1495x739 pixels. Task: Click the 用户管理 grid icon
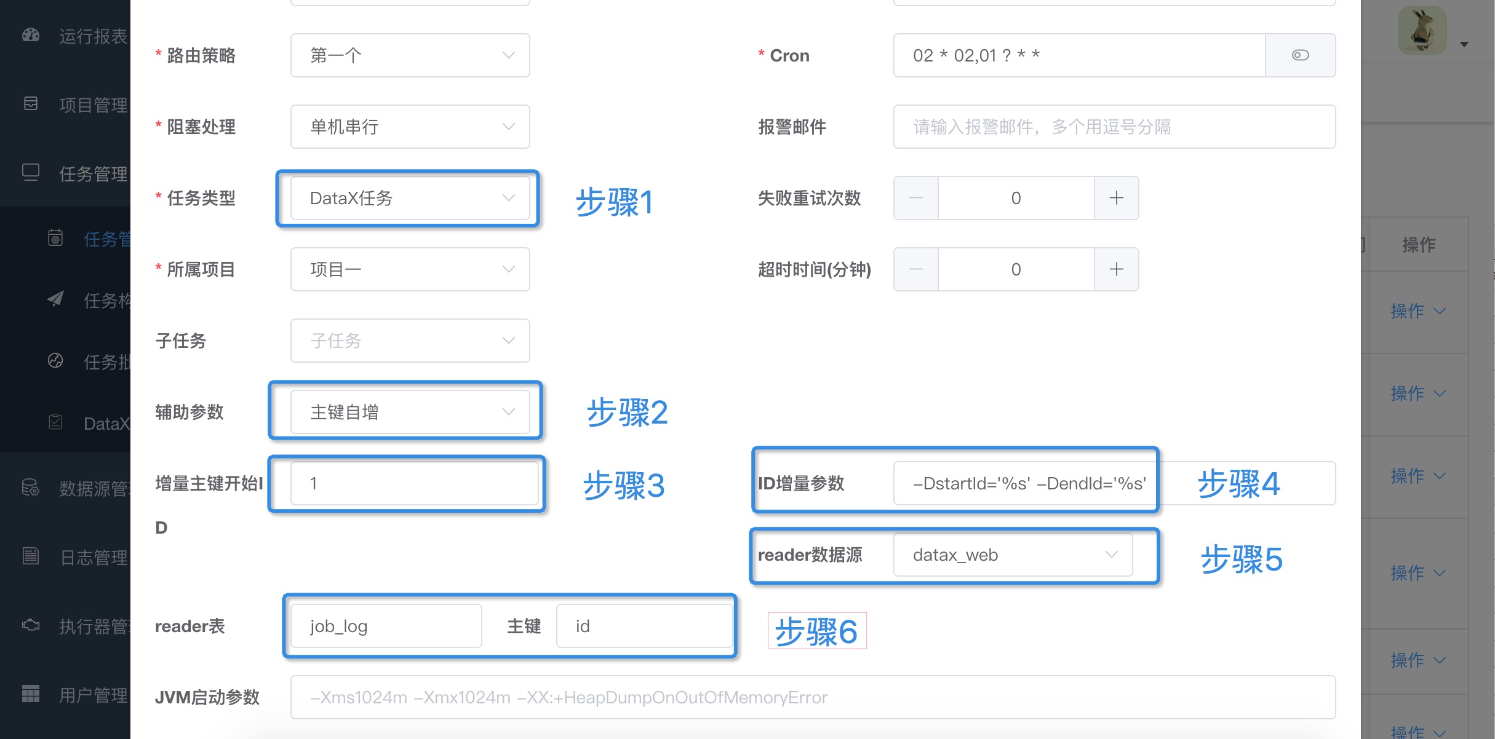[31, 694]
